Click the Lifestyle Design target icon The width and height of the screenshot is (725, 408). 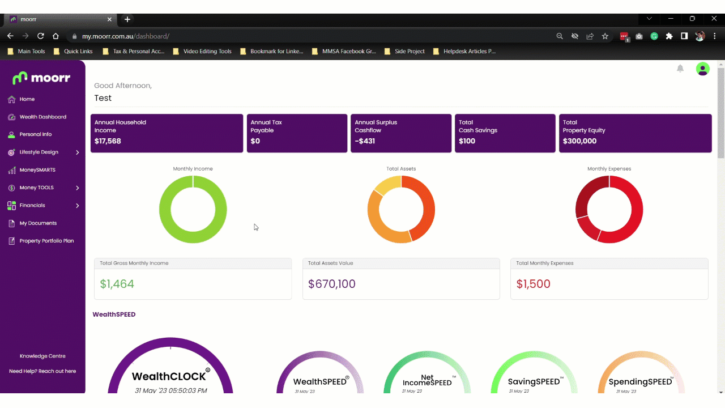11,152
